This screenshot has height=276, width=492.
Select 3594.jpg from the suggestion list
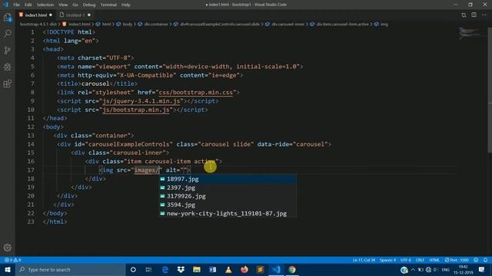[x=228, y=205]
